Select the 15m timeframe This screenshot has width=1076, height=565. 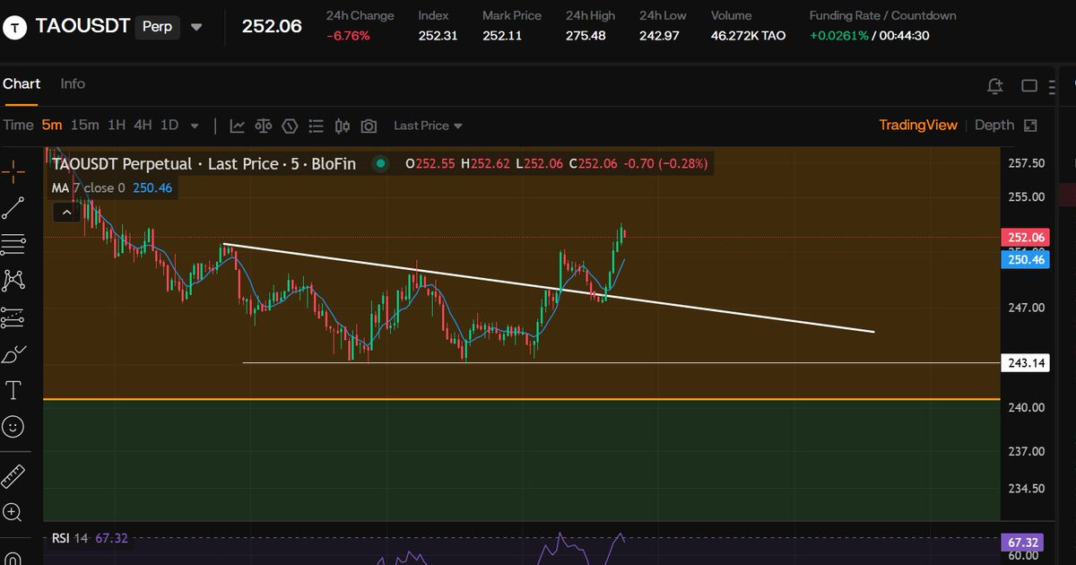coord(84,125)
